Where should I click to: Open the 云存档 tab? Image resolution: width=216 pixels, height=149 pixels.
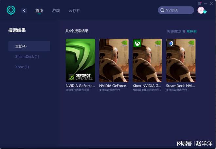(x=75, y=10)
